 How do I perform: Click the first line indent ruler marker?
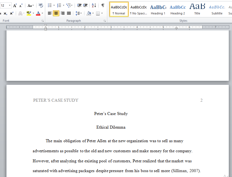click(45, 26)
